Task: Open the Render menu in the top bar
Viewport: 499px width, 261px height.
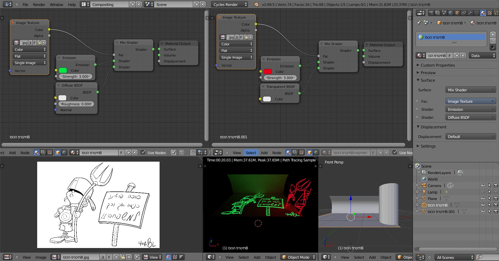Action: (39, 4)
